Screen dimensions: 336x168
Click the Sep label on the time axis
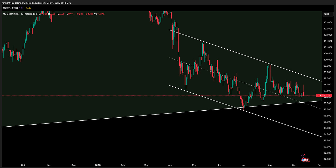[x=294, y=165]
